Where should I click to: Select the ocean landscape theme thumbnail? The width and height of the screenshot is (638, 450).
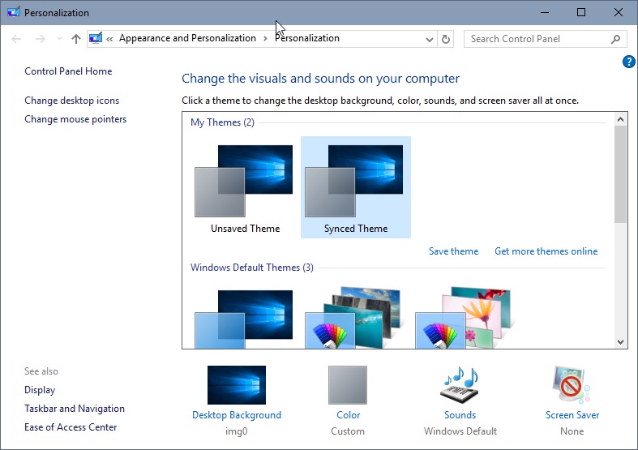coord(353,317)
